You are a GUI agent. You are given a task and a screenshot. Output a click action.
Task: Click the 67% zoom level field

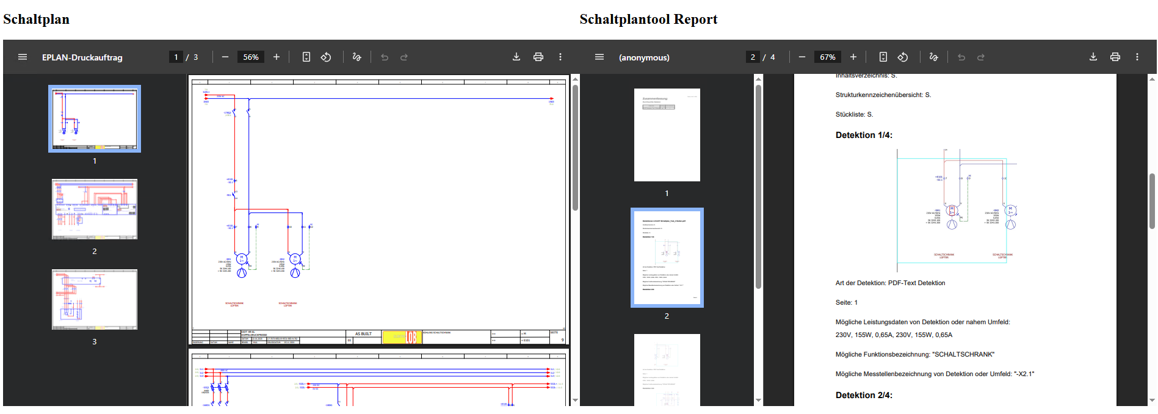[828, 57]
